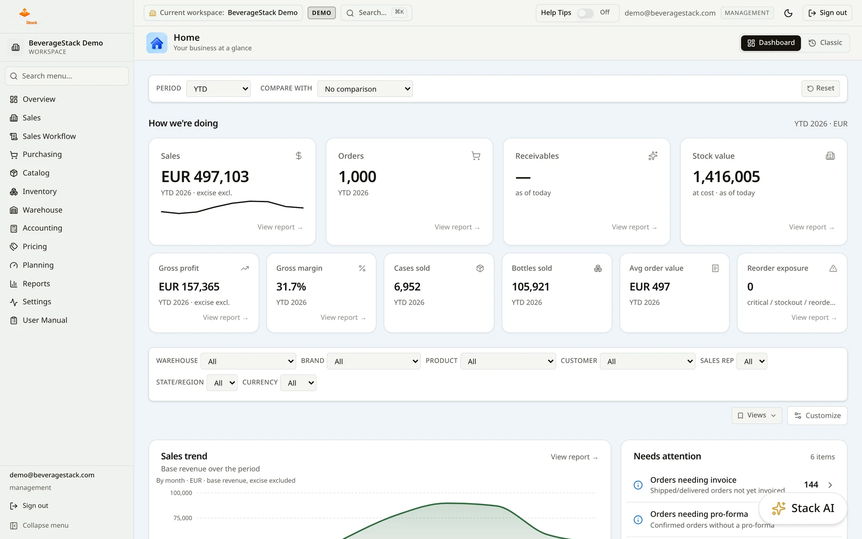The image size is (862, 539).
Task: Open the COMPARE WITH dropdown
Action: [x=365, y=89]
